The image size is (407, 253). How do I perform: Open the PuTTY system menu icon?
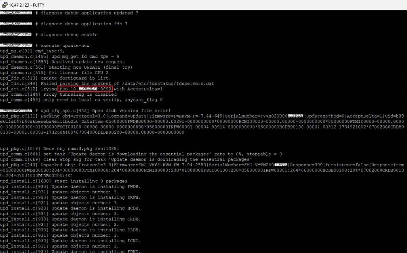tap(5, 5)
